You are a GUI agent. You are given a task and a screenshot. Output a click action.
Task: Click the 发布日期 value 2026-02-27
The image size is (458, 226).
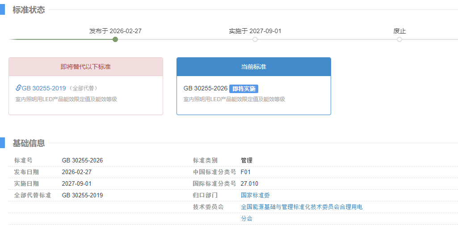(x=77, y=172)
